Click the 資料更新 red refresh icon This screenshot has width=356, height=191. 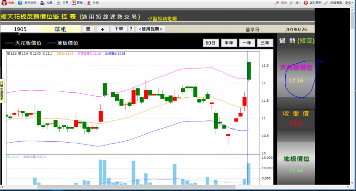(306, 3)
